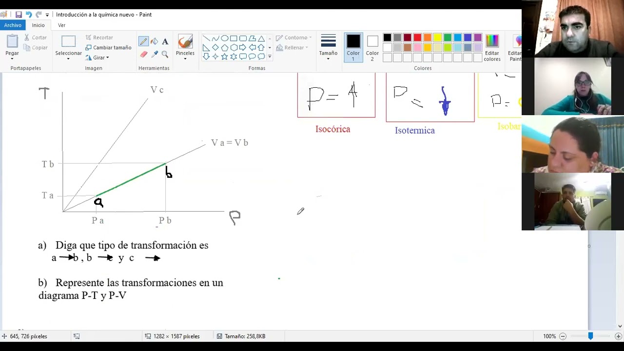Open the Seleccionar dropdown arrow
This screenshot has width=624, height=351.
pyautogui.click(x=68, y=59)
